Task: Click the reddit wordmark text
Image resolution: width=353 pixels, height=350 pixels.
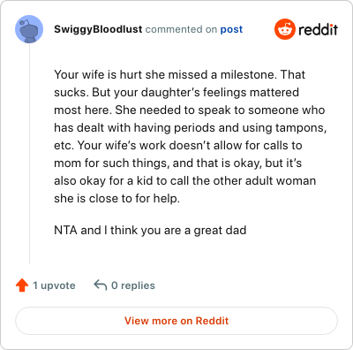Action: coord(319,29)
